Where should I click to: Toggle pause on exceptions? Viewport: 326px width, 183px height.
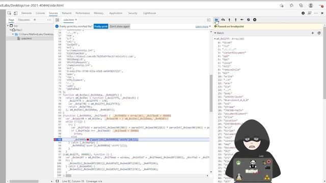tap(255, 20)
